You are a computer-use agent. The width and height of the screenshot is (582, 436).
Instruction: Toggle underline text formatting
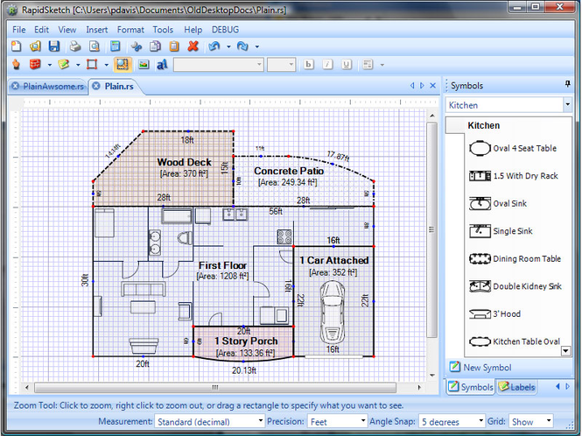pos(347,65)
